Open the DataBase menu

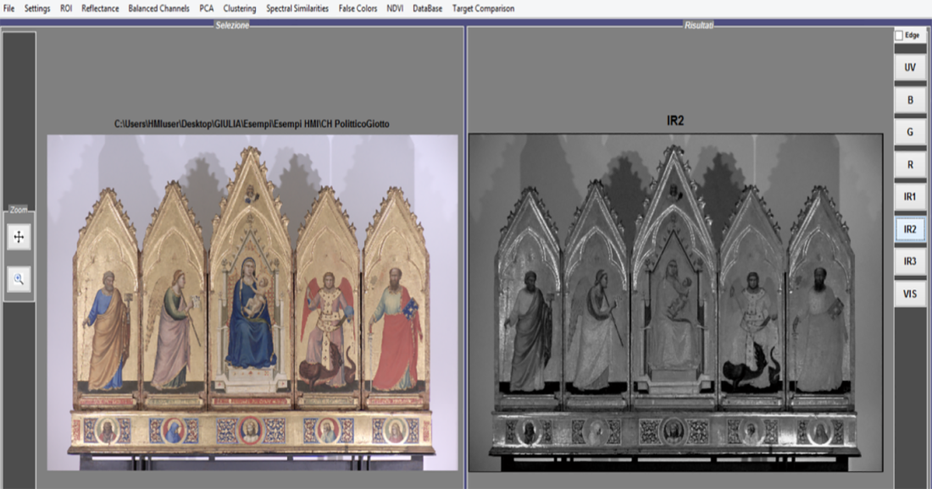[427, 8]
